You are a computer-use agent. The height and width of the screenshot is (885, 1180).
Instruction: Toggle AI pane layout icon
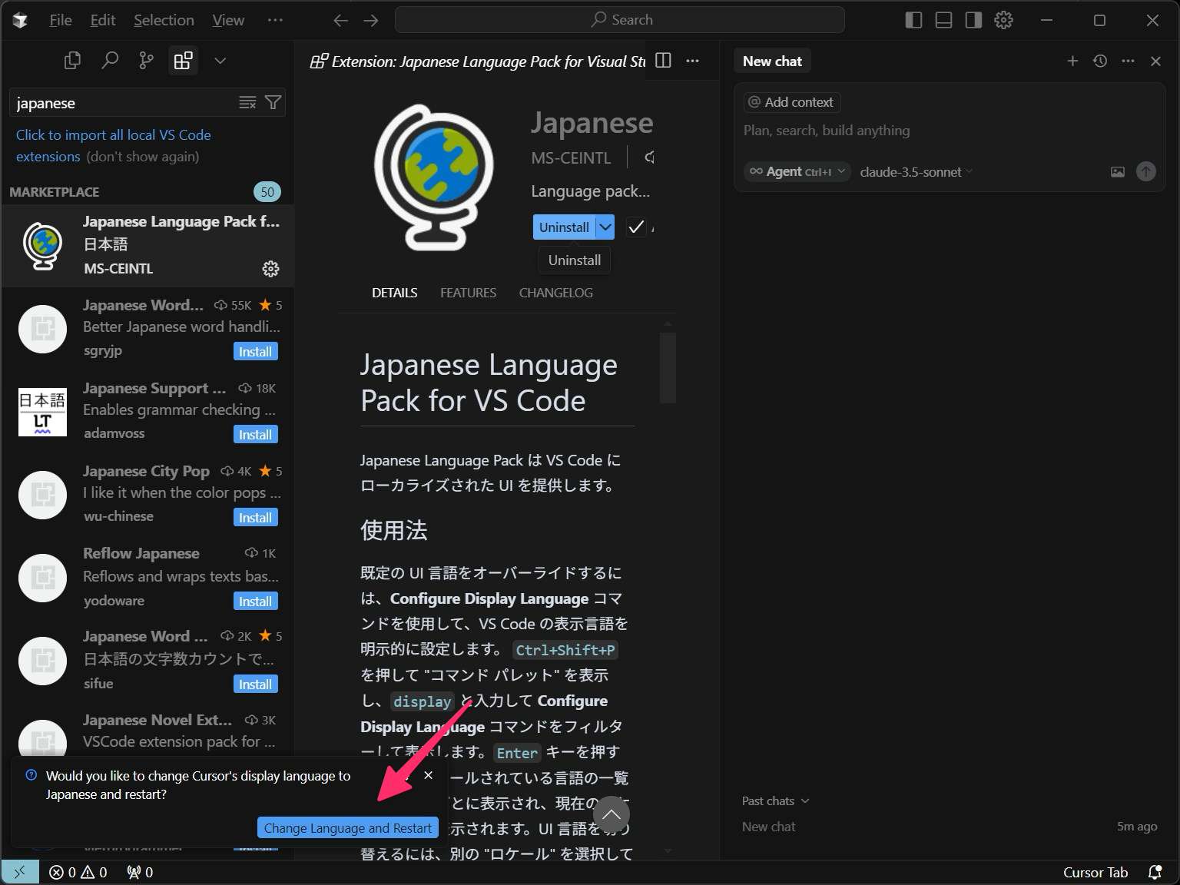click(973, 20)
